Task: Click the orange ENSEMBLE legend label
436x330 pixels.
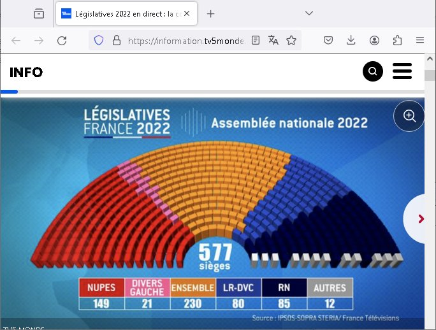Action: (x=193, y=287)
